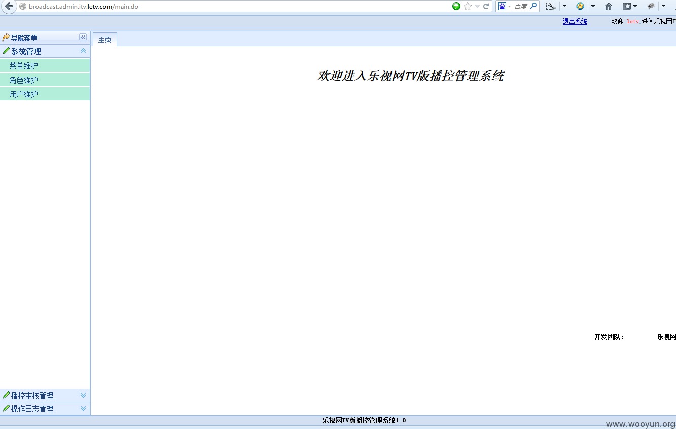
Task: Open 角色维护 menu item
Action: coord(45,80)
